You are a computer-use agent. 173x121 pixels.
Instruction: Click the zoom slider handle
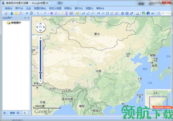pyautogui.click(x=40, y=73)
